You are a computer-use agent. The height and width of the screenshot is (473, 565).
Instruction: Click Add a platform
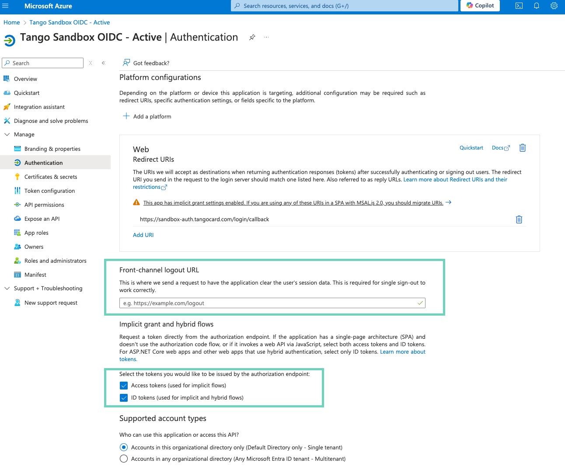(147, 116)
